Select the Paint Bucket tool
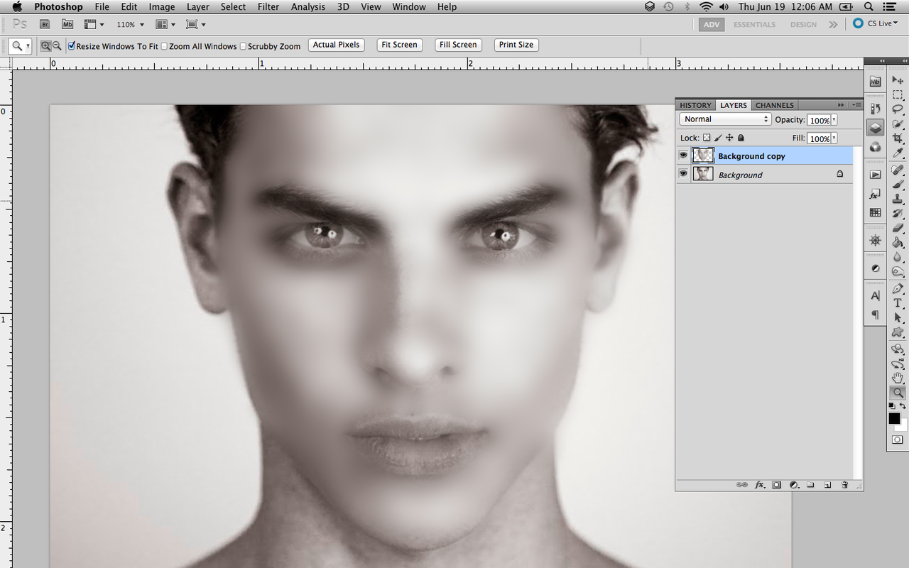The image size is (909, 568). pyautogui.click(x=898, y=241)
